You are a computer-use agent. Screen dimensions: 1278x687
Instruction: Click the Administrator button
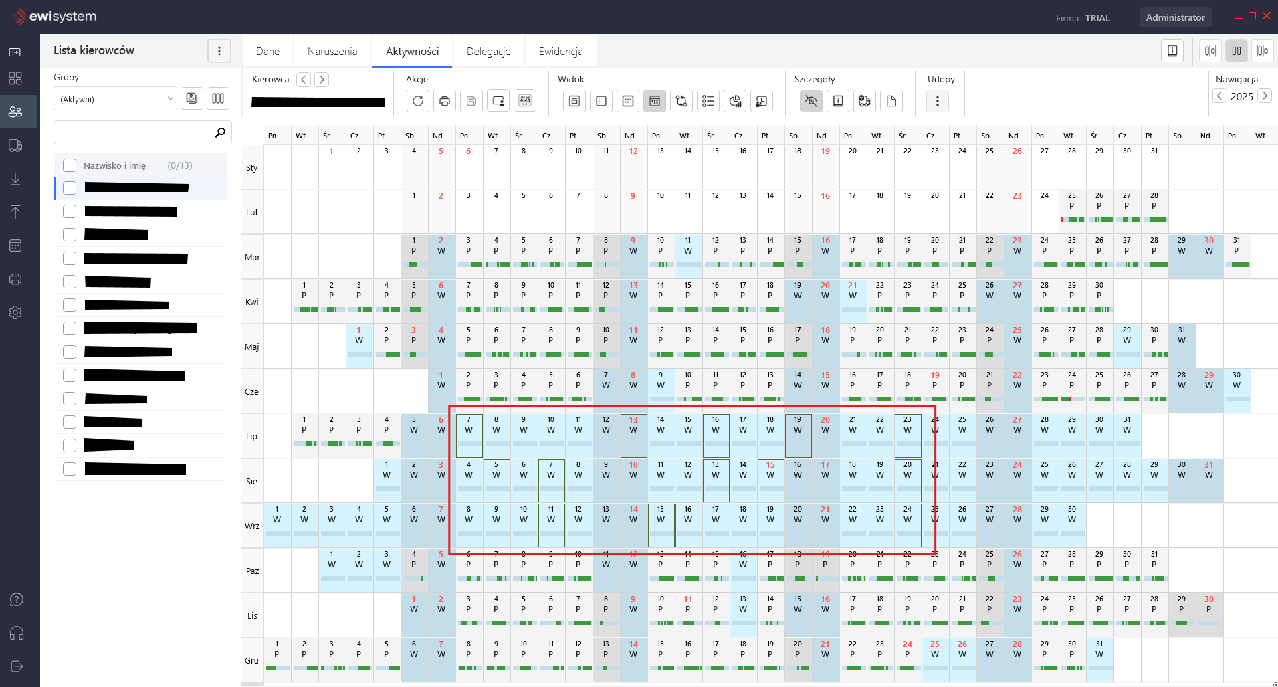point(1175,17)
